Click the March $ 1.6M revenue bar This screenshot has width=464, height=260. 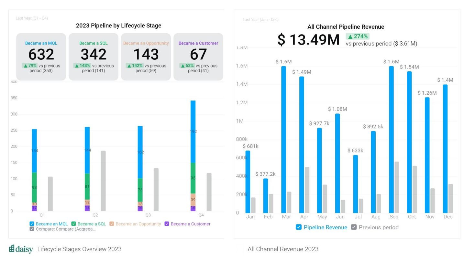(284, 140)
